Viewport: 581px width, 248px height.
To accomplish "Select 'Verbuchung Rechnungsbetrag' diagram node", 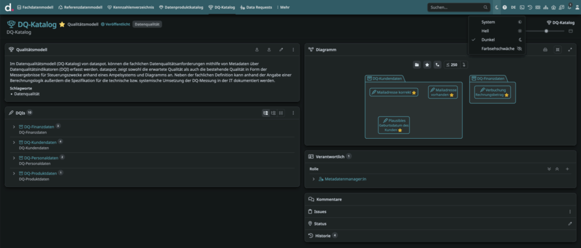I will 492,92.
